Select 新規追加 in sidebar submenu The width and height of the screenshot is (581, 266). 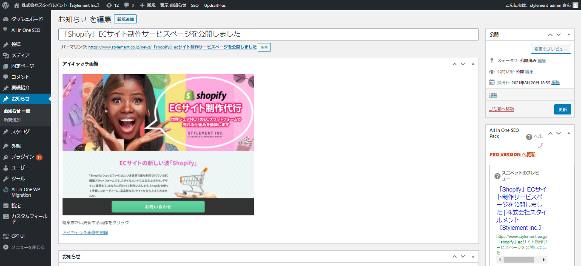pyautogui.click(x=12, y=120)
